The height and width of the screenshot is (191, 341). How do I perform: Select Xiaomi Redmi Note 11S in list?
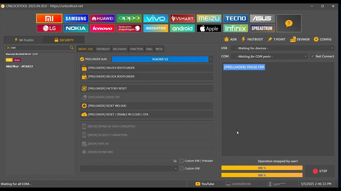pyautogui.click(x=22, y=54)
